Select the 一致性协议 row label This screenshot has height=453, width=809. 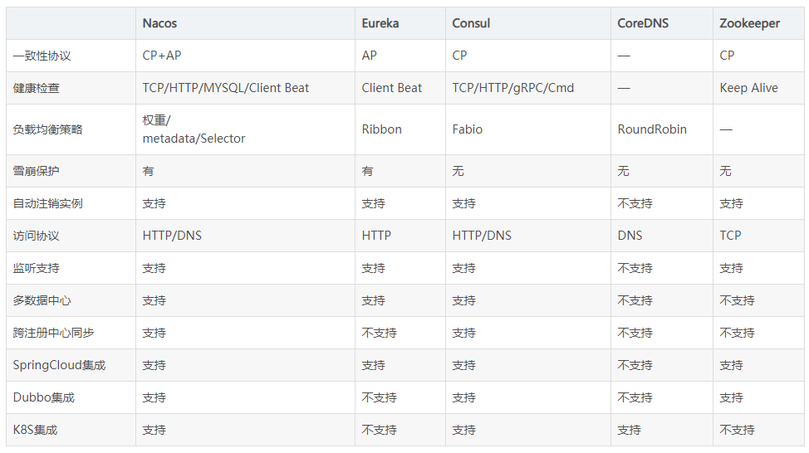tap(42, 56)
